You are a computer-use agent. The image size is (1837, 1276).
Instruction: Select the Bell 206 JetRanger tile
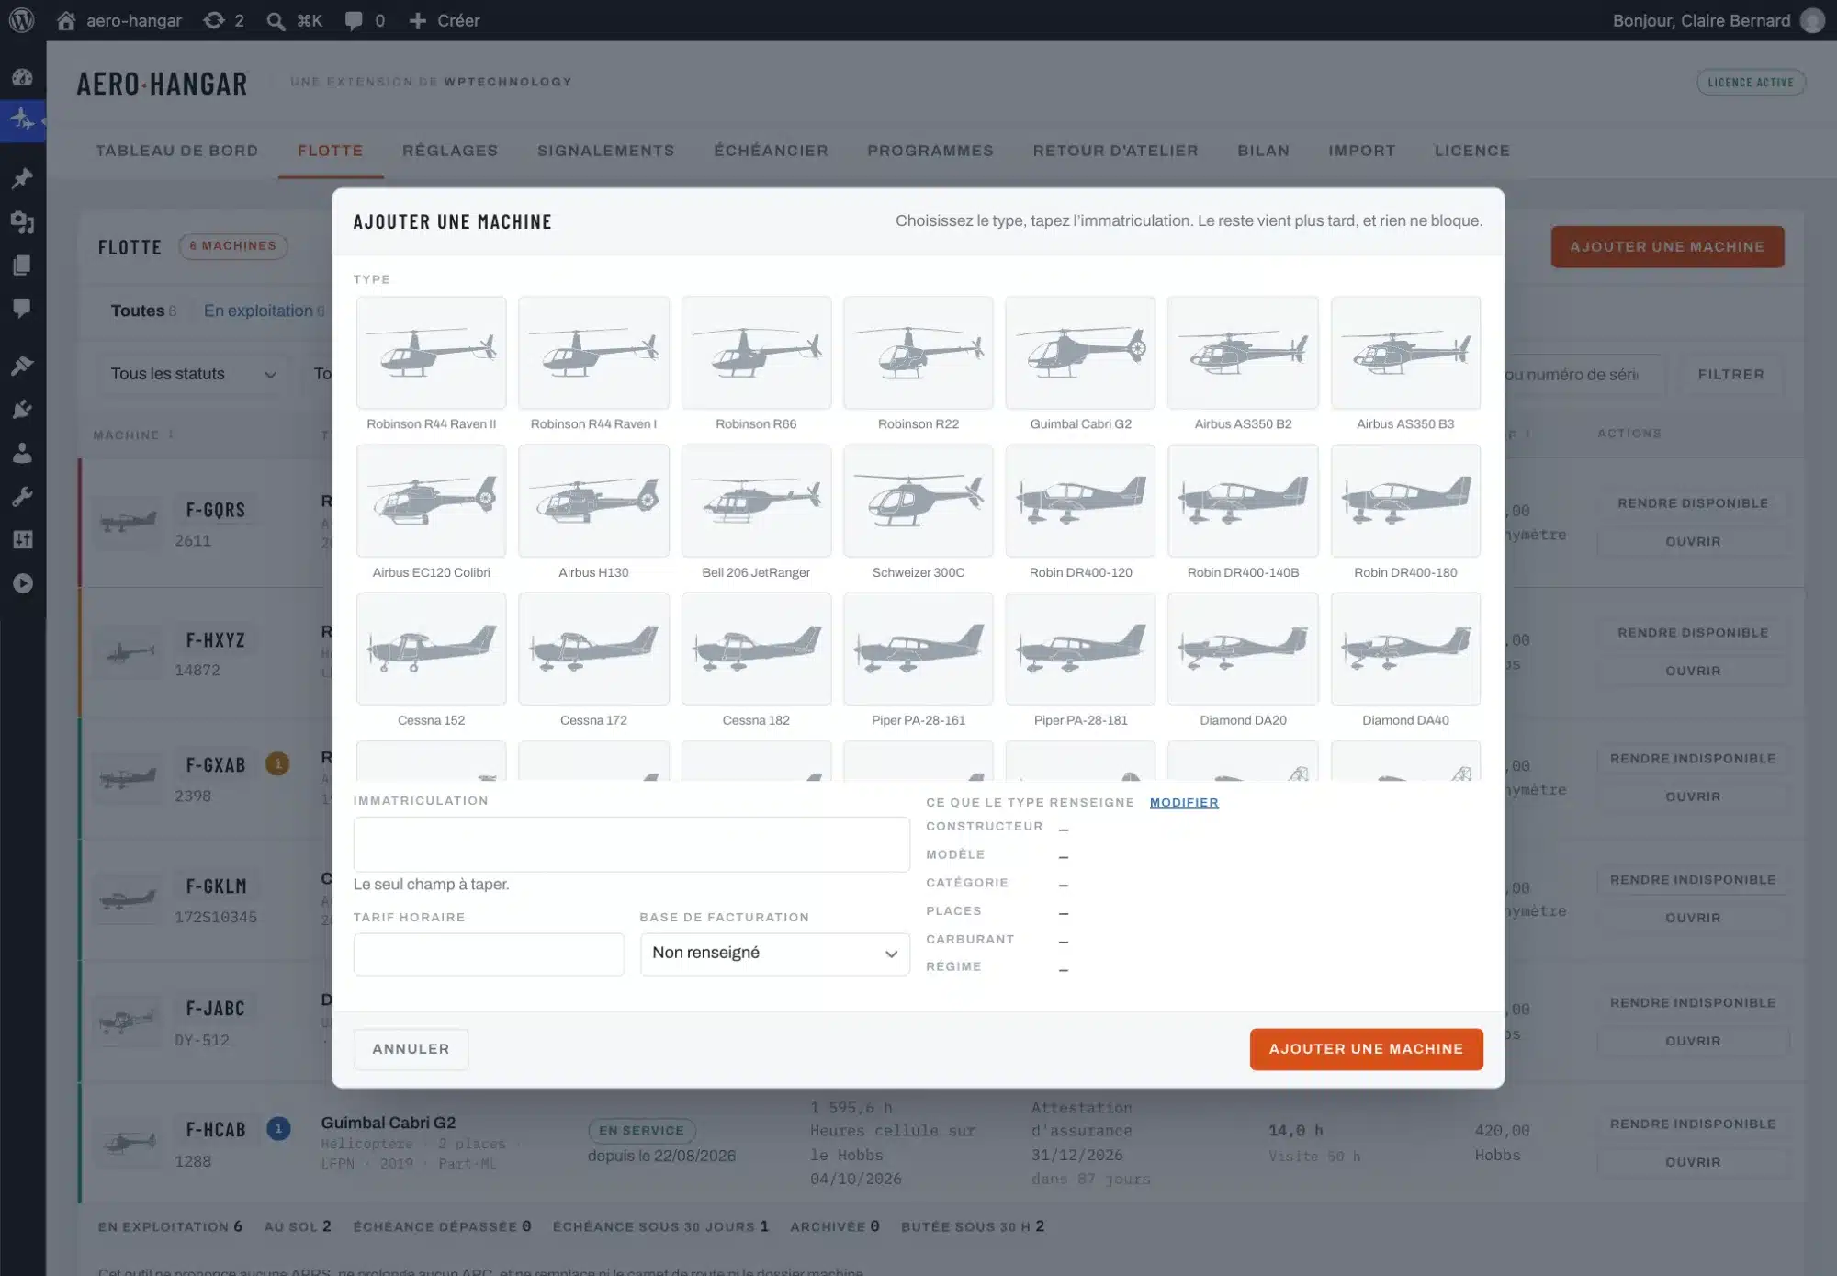(x=756, y=501)
